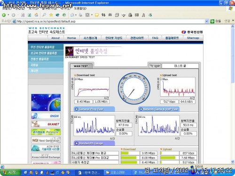235x176 pixels.
Task: Click the green Go arrow button
Action: pos(212,21)
